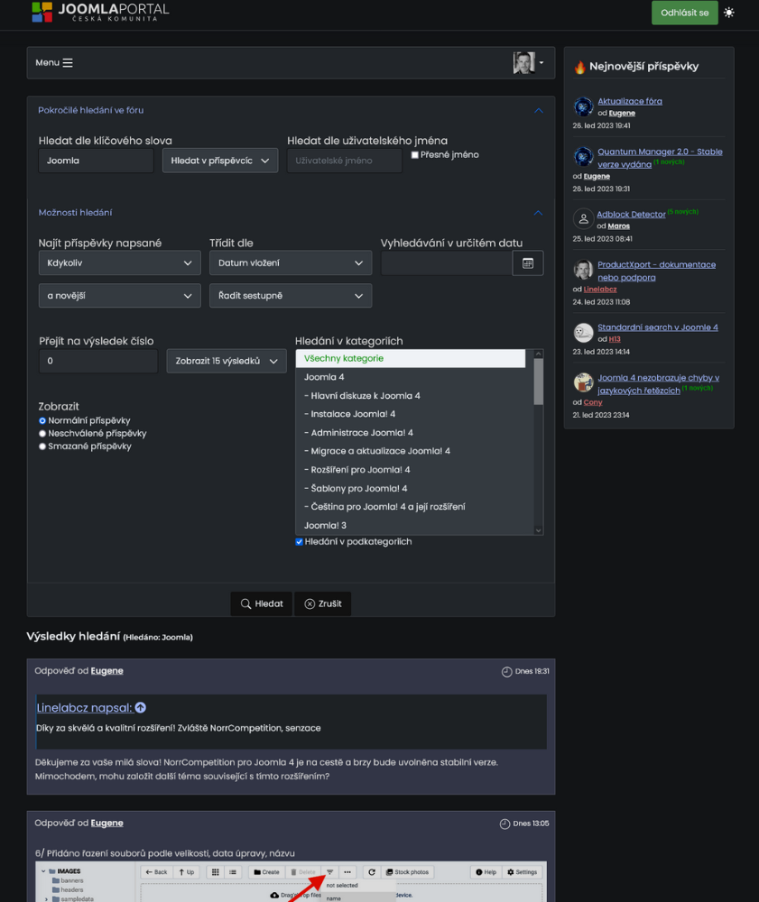Image resolution: width=759 pixels, height=902 pixels.
Task: Click the Eugene avatar beside 'Aktualizace fóra'
Action: click(x=583, y=107)
